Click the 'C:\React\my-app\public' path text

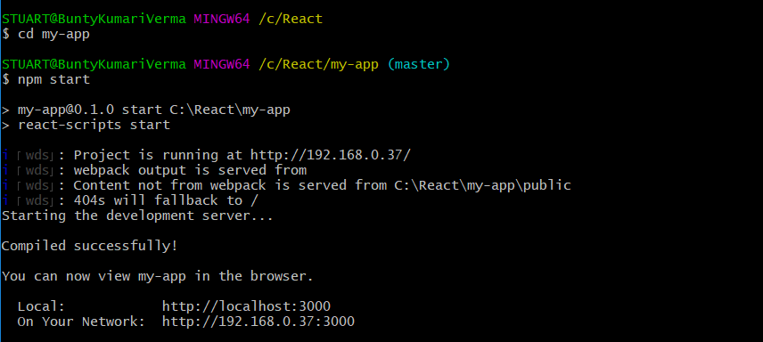coord(483,185)
